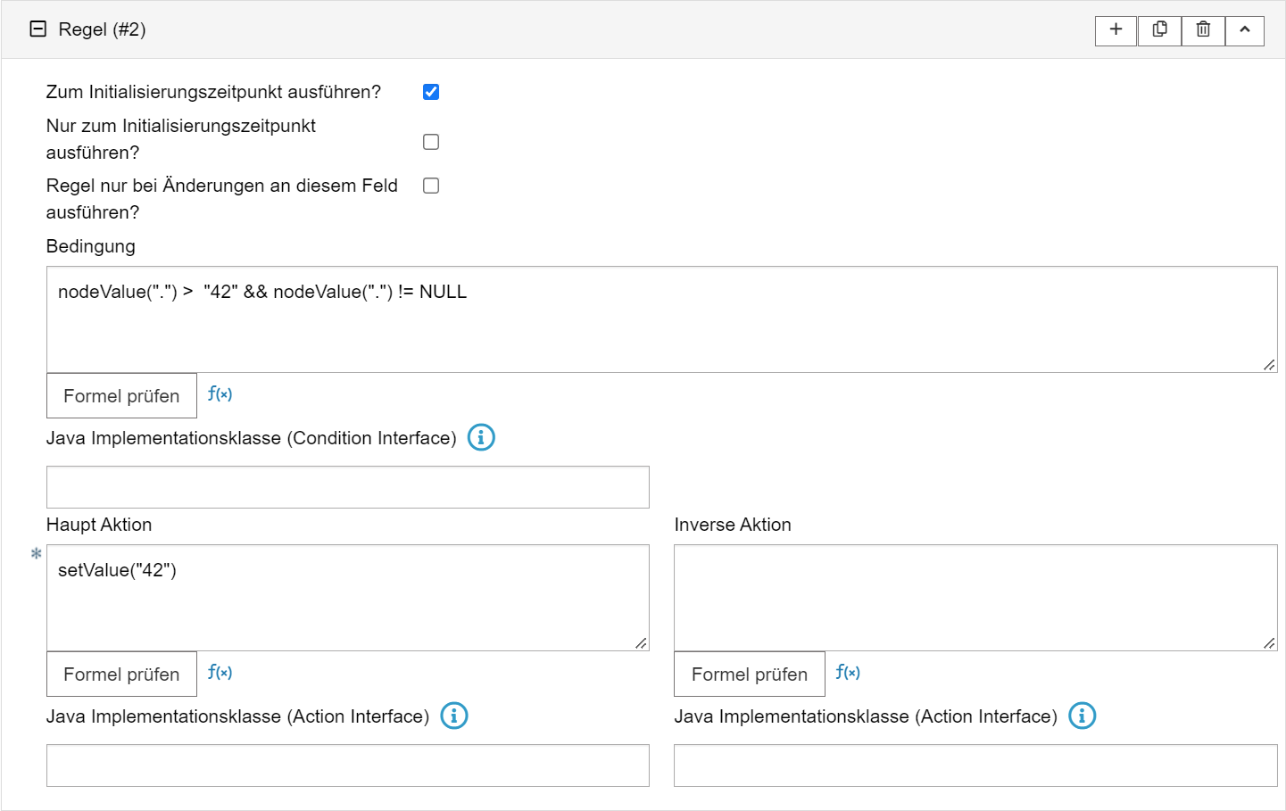Click the chevron-up button in rule header
The width and height of the screenshot is (1286, 811).
(x=1244, y=29)
